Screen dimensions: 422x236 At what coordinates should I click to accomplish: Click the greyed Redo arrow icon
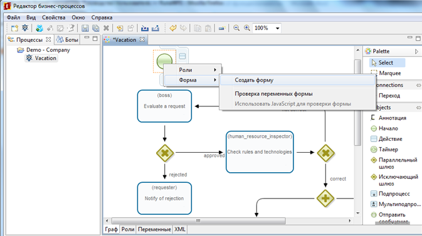tap(183, 28)
